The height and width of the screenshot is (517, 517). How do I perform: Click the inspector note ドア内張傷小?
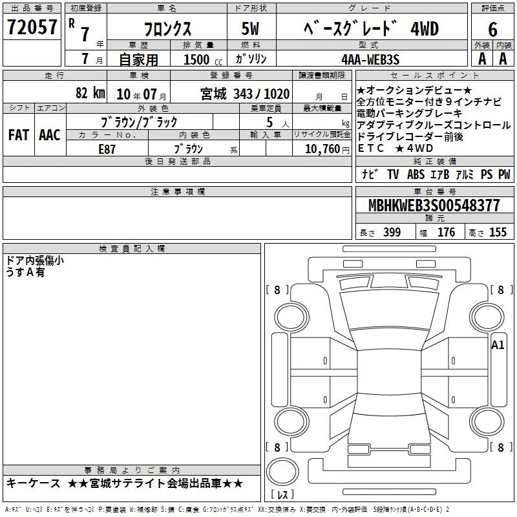(x=34, y=260)
